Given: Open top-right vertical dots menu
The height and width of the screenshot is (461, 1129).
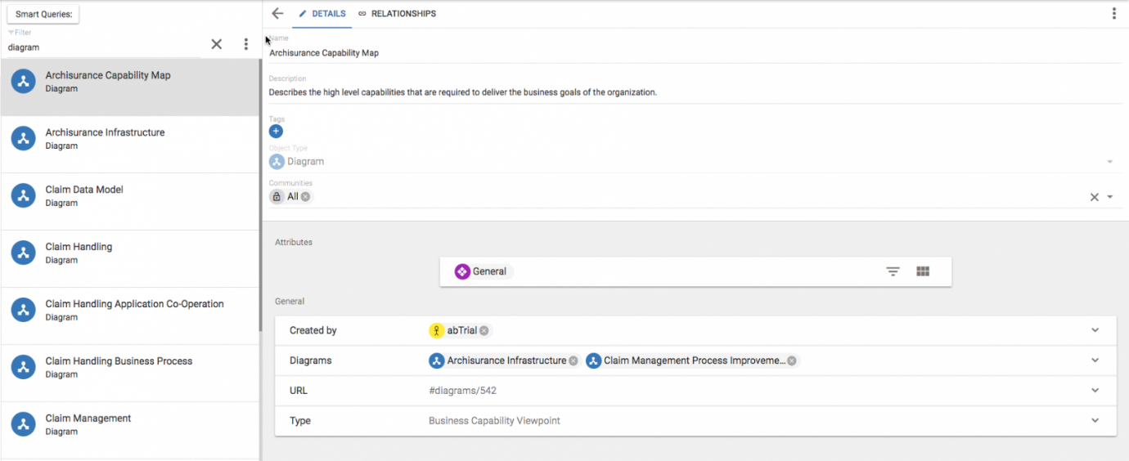Looking at the screenshot, I should 1113,14.
